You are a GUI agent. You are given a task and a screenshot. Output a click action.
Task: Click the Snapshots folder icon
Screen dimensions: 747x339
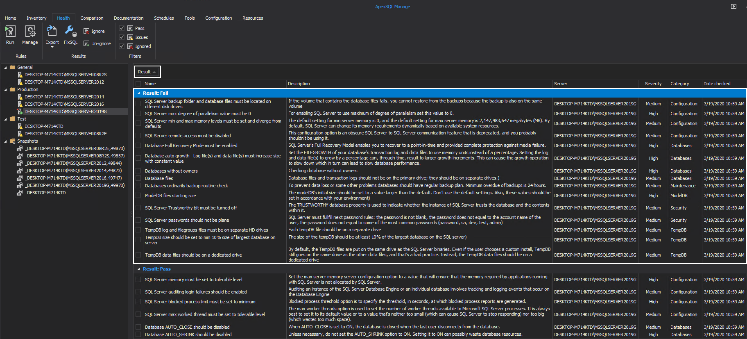pyautogui.click(x=12, y=141)
